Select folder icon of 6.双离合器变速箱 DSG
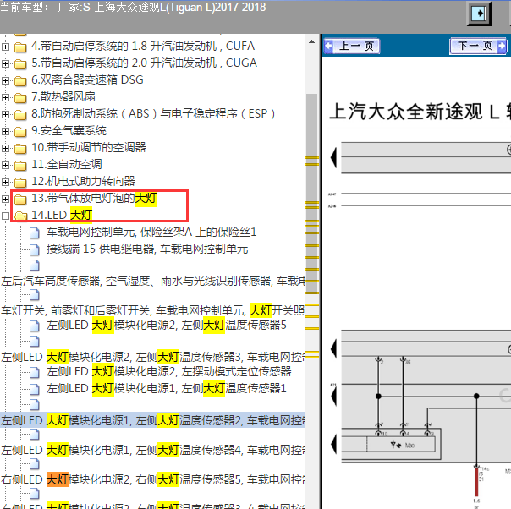The height and width of the screenshot is (509, 511). coord(20,81)
